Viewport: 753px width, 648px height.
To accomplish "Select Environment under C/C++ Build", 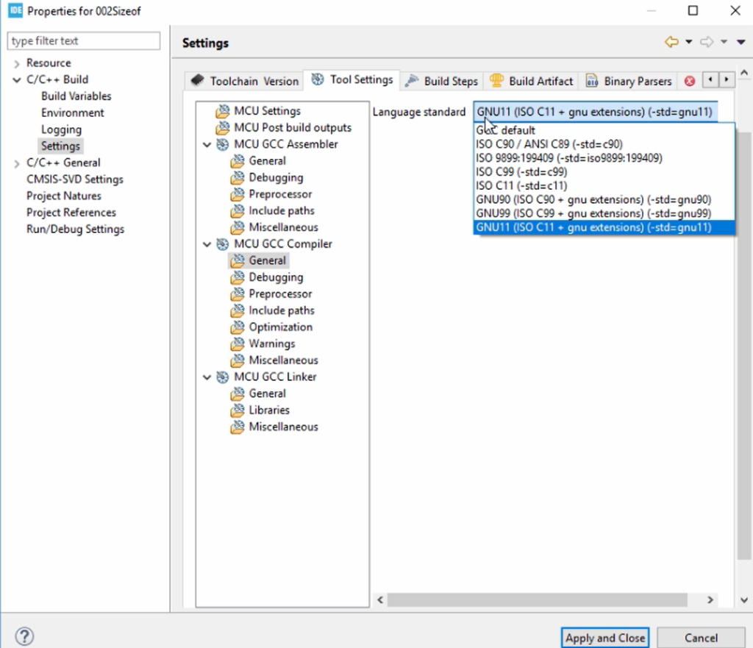I will pos(73,113).
